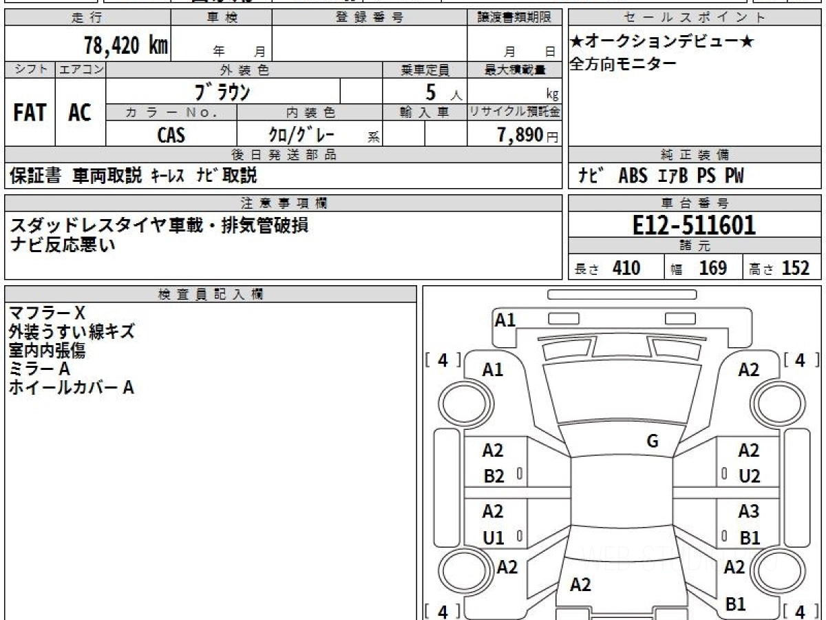The height and width of the screenshot is (620, 826).
Task: Click the 乗車定員 header
Action: pos(425,70)
